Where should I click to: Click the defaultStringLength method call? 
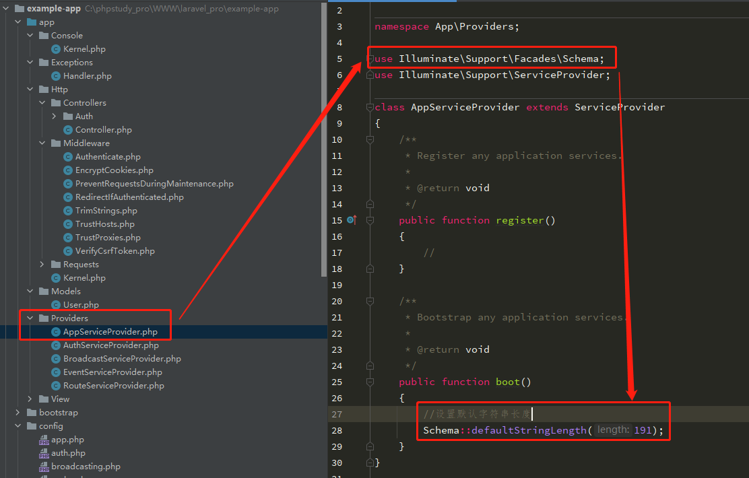[529, 430]
